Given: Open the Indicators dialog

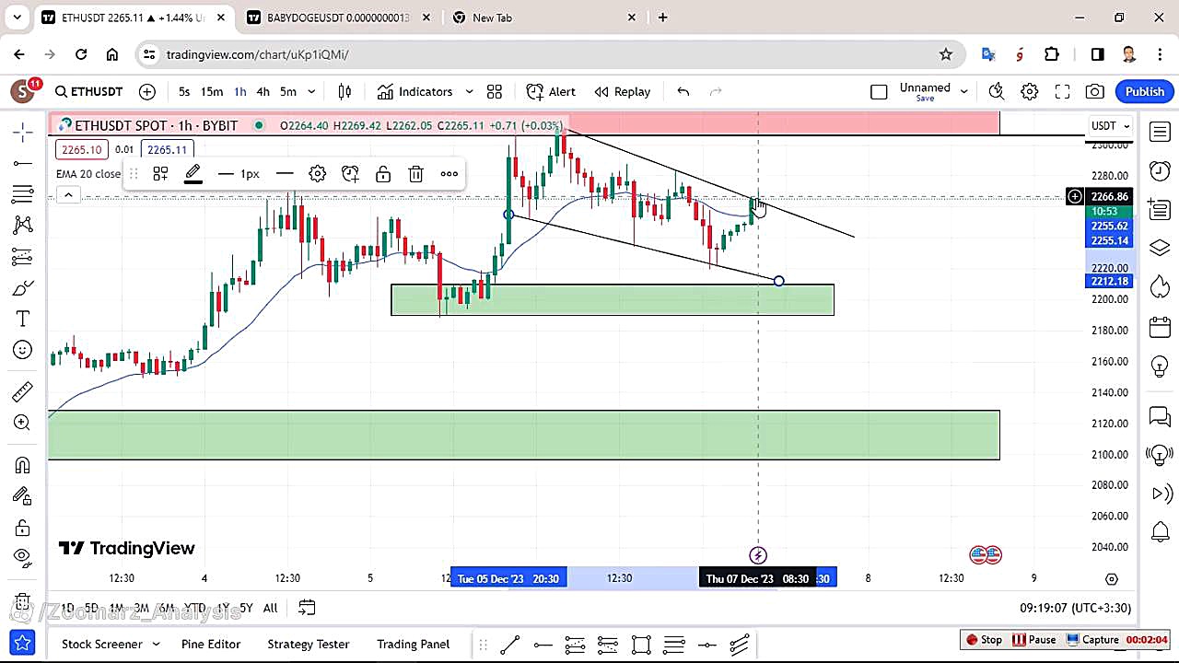Looking at the screenshot, I should pyautogui.click(x=414, y=91).
